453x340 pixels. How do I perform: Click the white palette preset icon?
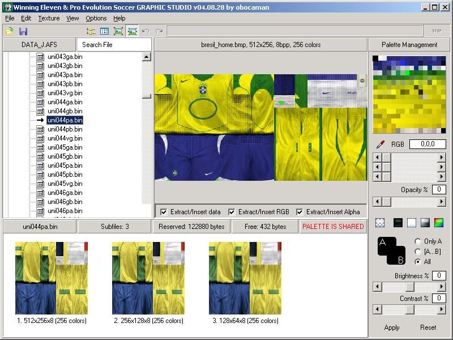[412, 222]
